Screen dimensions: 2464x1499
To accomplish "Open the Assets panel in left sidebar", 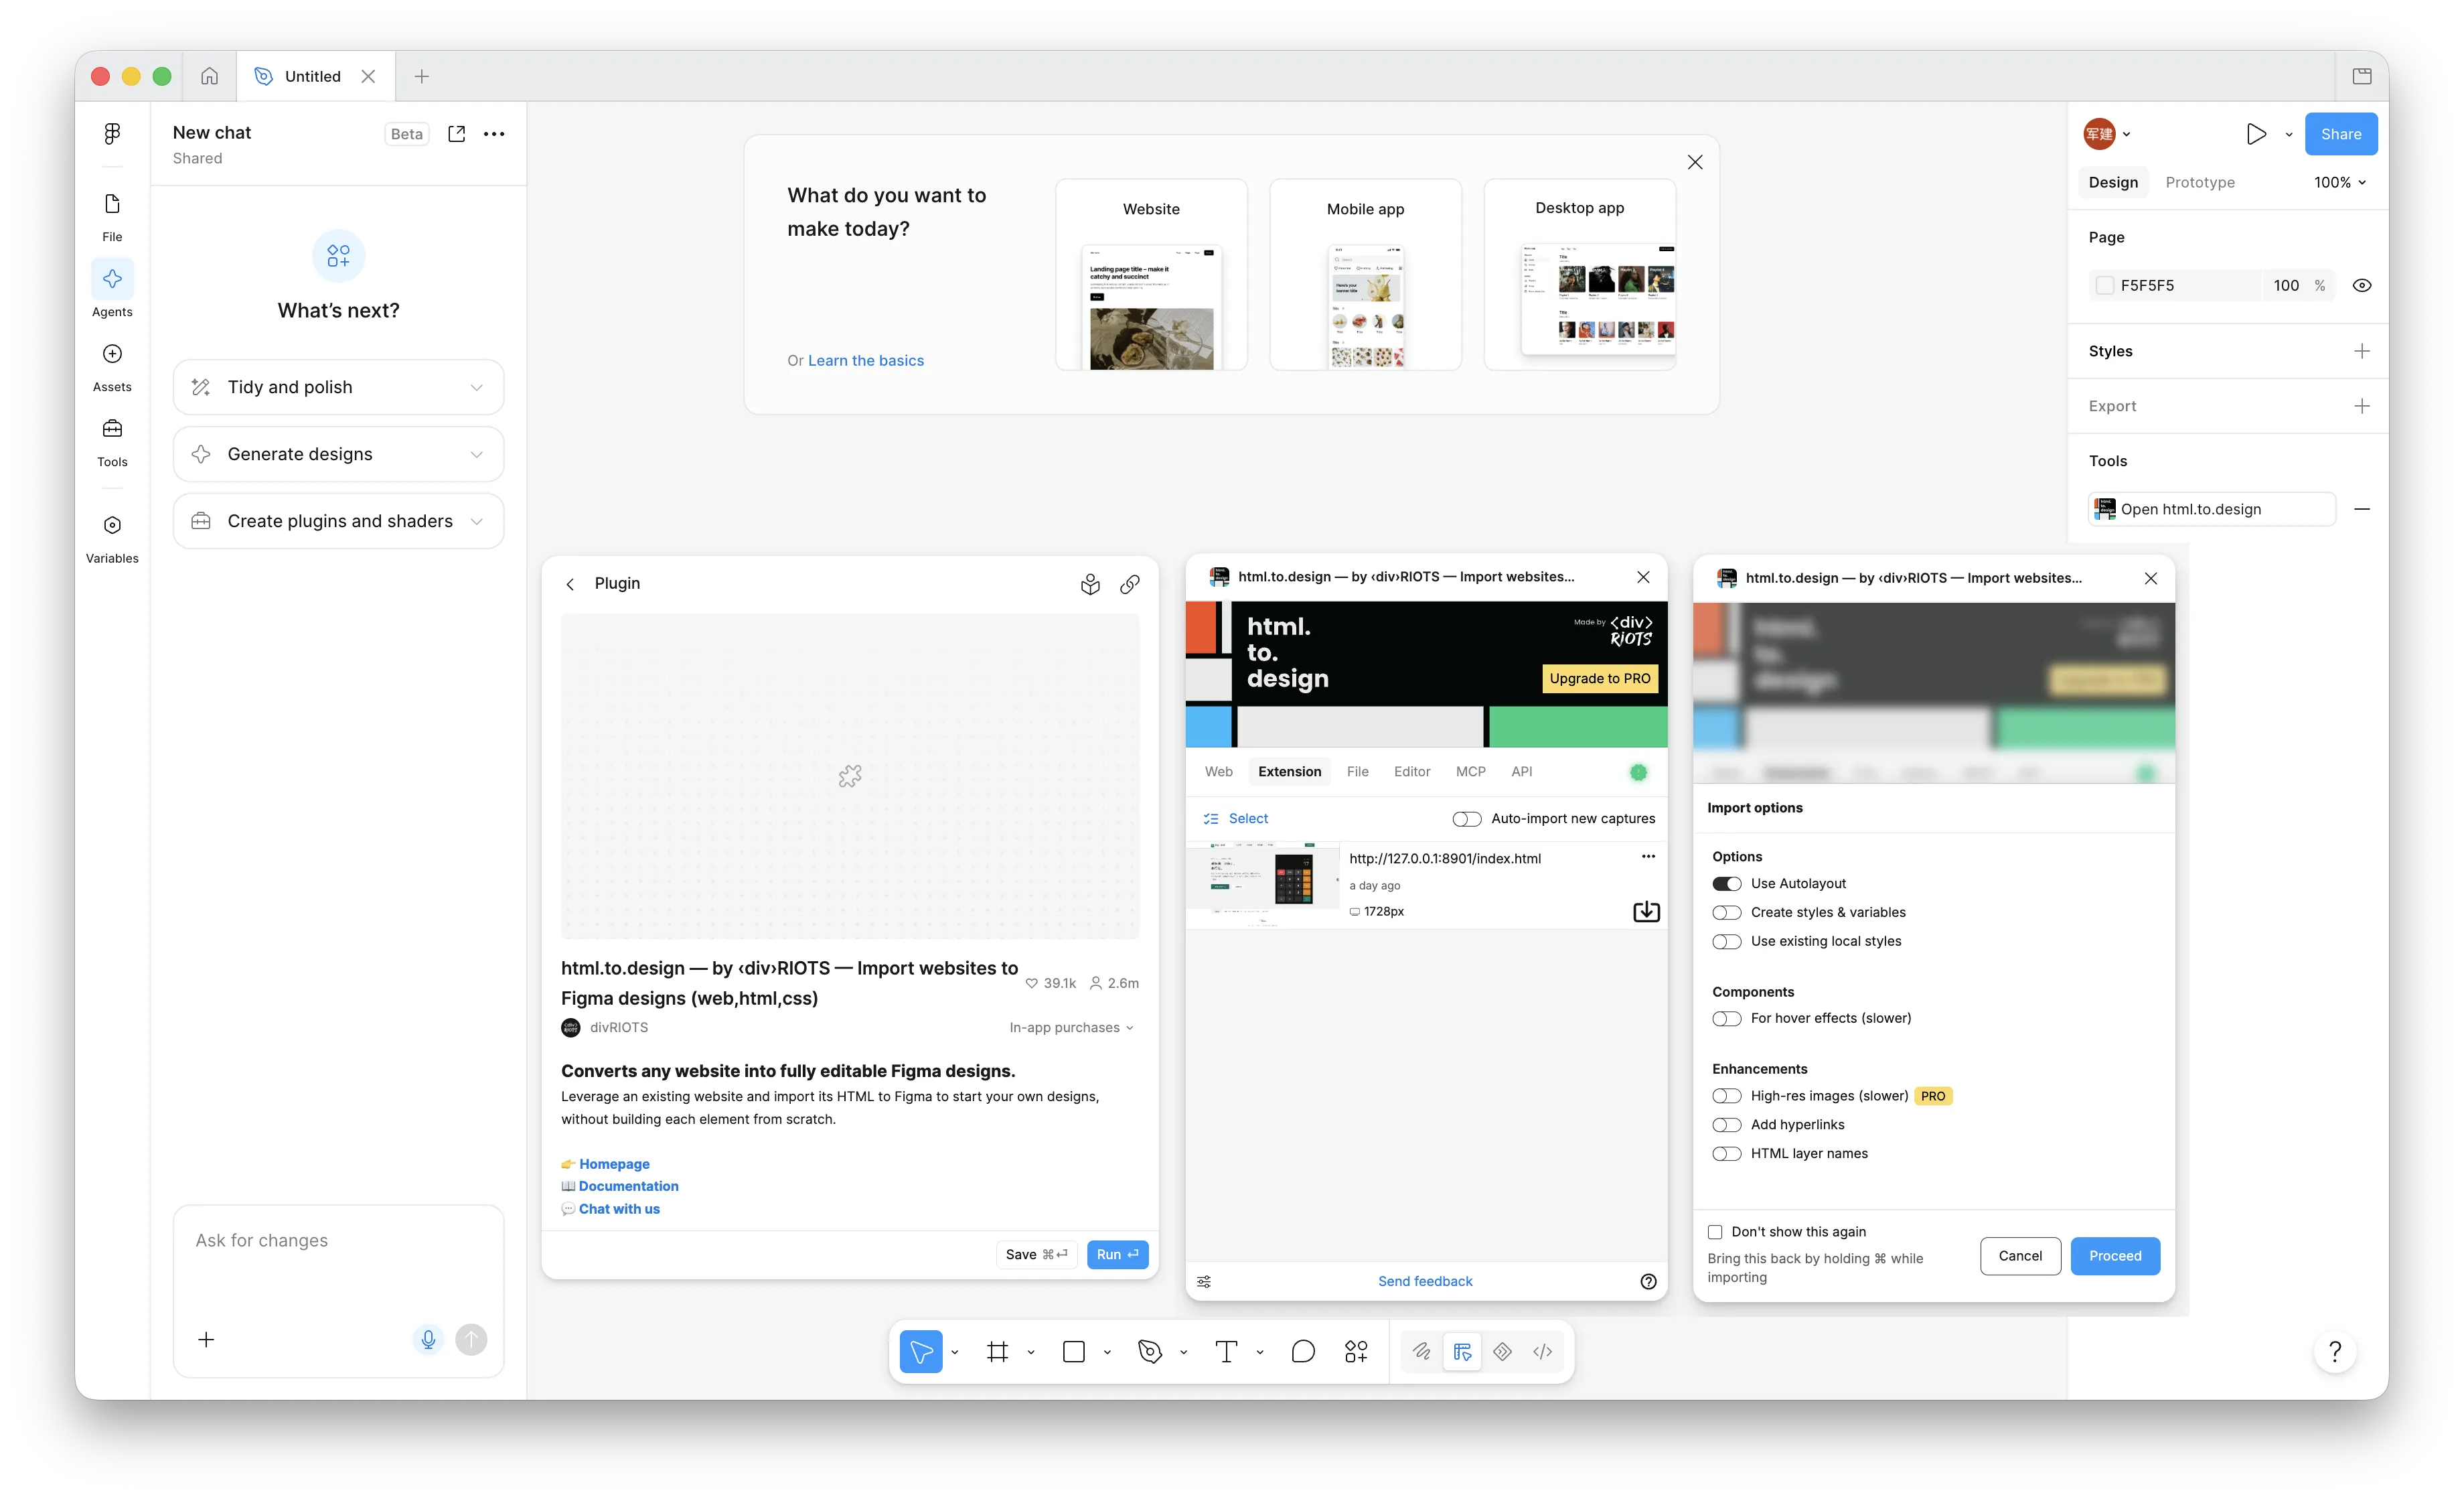I will click(x=112, y=366).
